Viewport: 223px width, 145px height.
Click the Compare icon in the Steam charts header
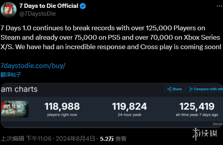191,89
